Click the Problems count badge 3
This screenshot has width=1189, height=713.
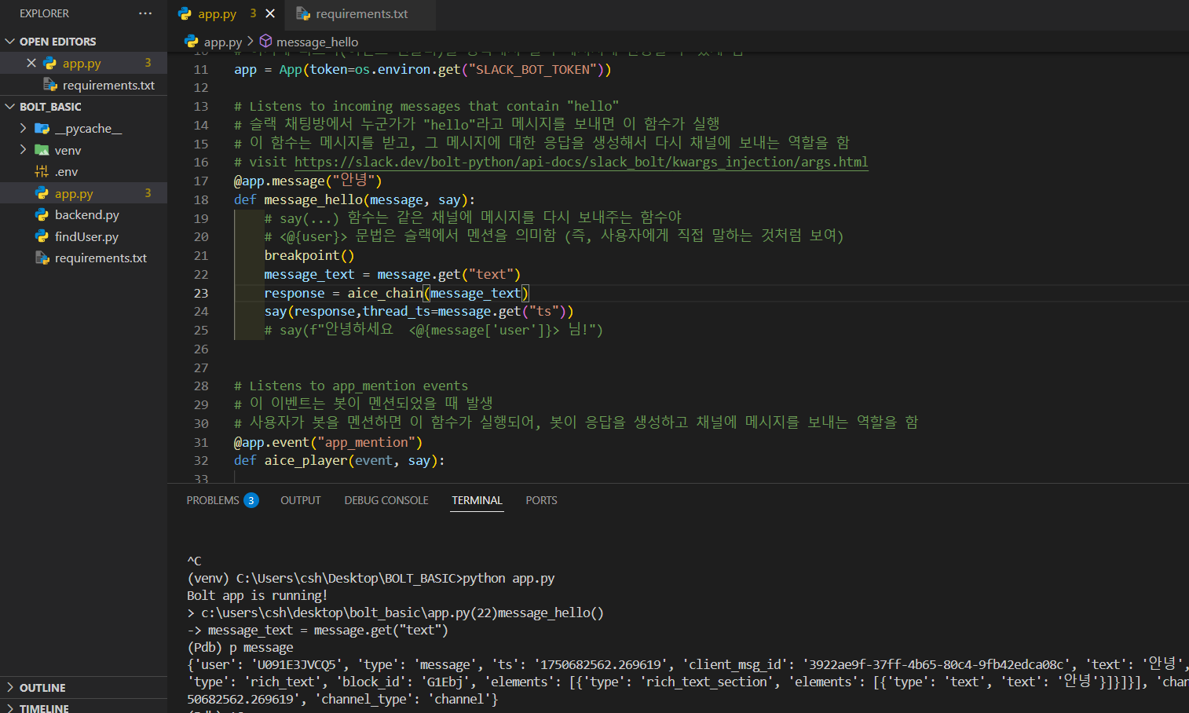251,500
